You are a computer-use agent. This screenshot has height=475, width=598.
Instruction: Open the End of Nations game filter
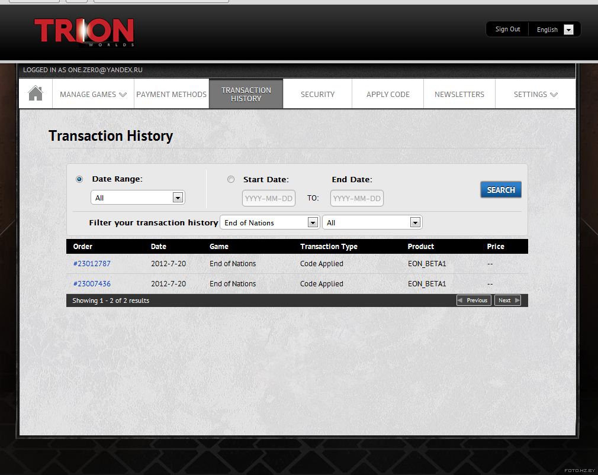click(269, 222)
